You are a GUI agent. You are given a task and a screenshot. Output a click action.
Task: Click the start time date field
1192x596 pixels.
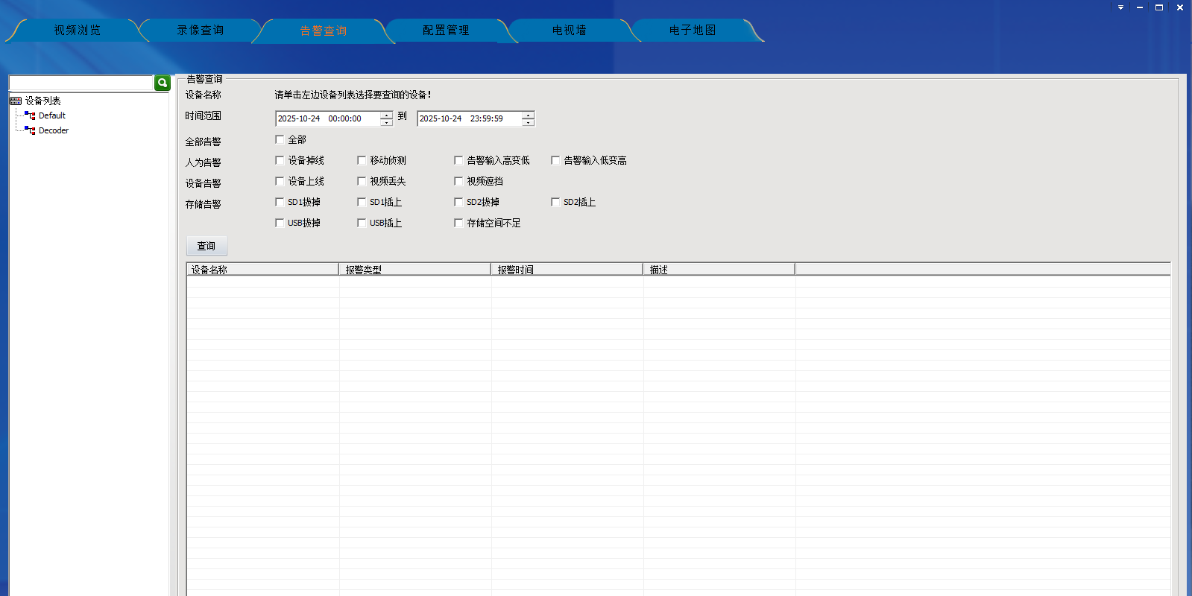(327, 118)
